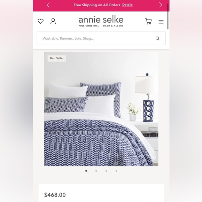
Task: Switch to the third carousel image dot
Action: [x=106, y=171]
